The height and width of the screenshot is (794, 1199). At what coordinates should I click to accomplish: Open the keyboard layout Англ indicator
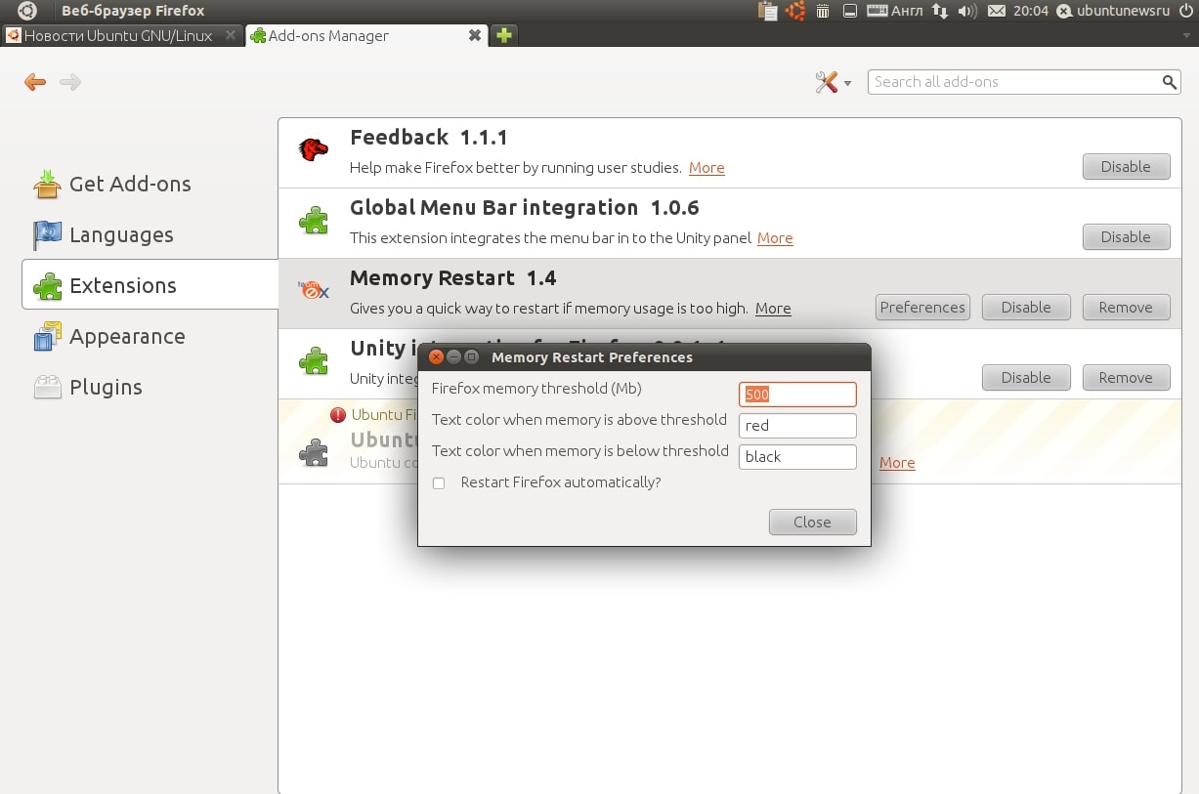click(x=894, y=11)
